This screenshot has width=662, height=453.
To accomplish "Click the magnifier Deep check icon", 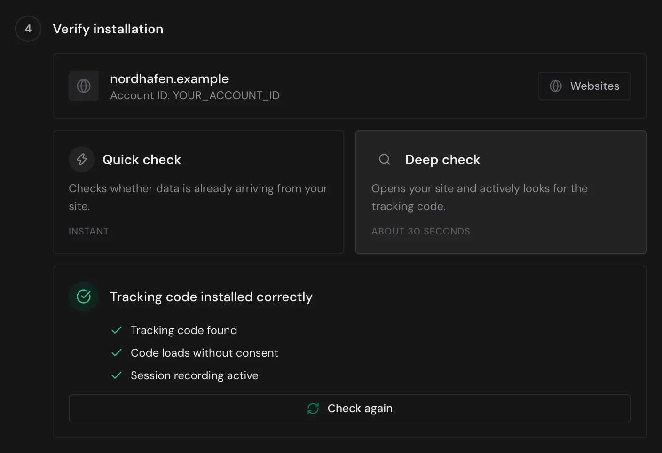I will [385, 159].
